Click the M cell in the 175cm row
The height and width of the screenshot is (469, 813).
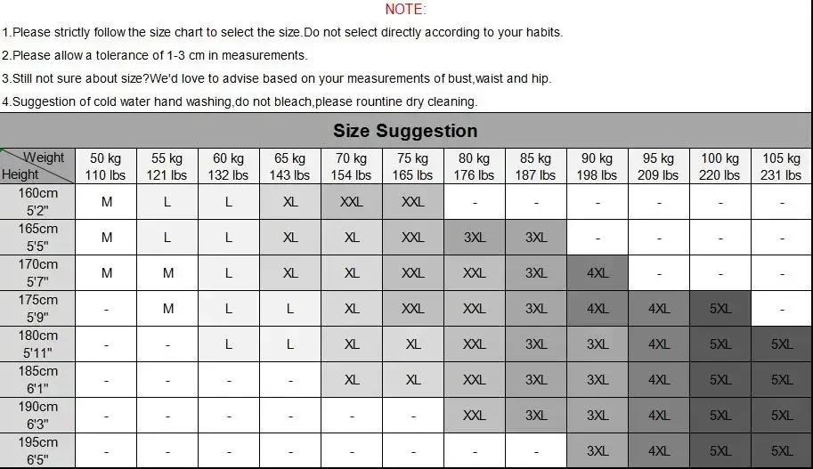[167, 309]
